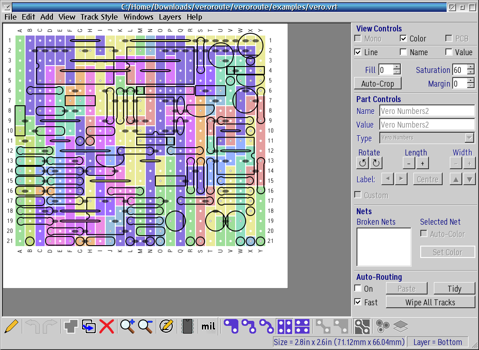This screenshot has width=479, height=350.
Task: Click the rotate counter-clockwise button
Action: pyautogui.click(x=363, y=163)
